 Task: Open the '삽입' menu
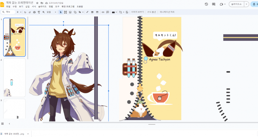tap(28, 7)
